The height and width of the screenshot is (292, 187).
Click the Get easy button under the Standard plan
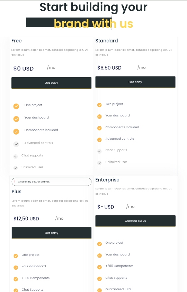(135, 82)
